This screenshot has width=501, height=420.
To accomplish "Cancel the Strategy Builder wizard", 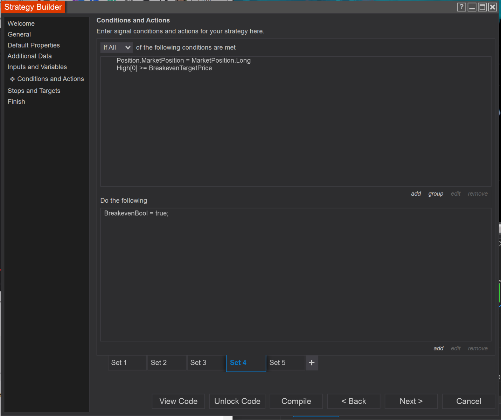I will 469,401.
